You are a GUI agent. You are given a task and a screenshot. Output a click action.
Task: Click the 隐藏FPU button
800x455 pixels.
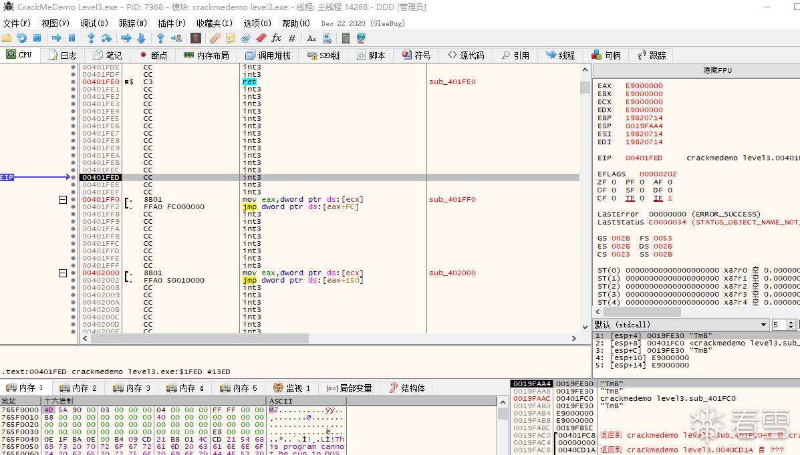click(718, 70)
